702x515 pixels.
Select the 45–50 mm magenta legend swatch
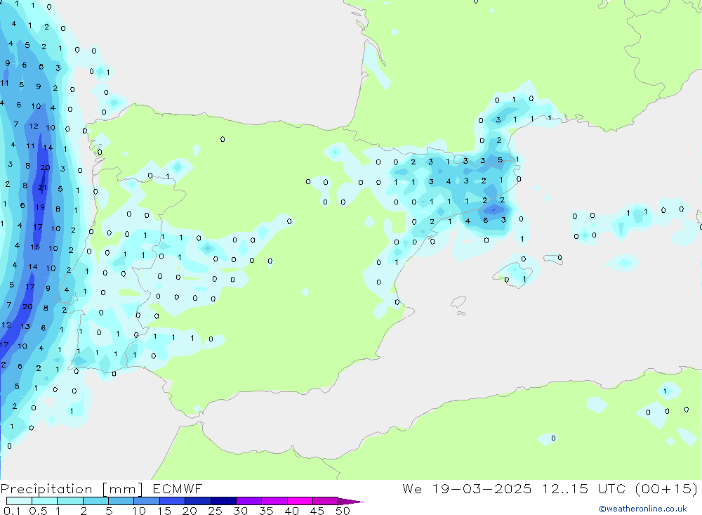click(x=325, y=501)
